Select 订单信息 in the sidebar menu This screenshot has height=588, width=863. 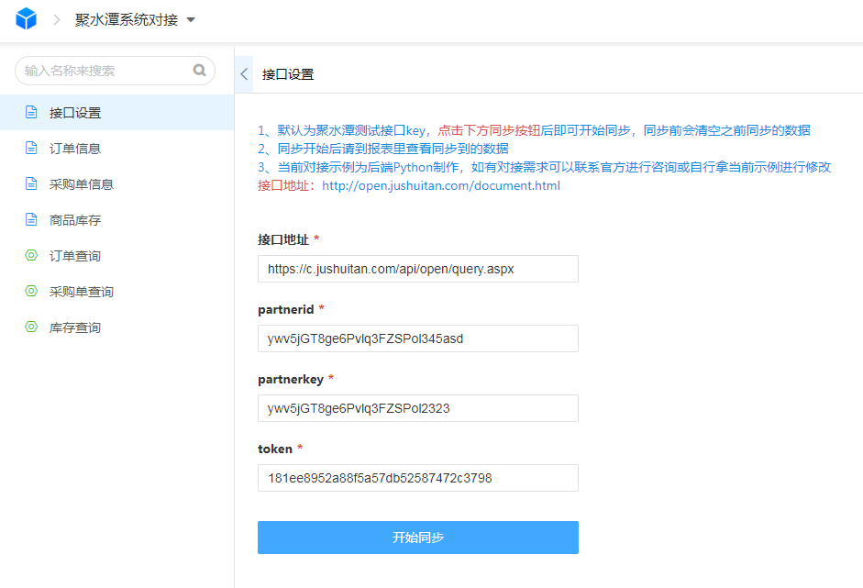pos(75,149)
